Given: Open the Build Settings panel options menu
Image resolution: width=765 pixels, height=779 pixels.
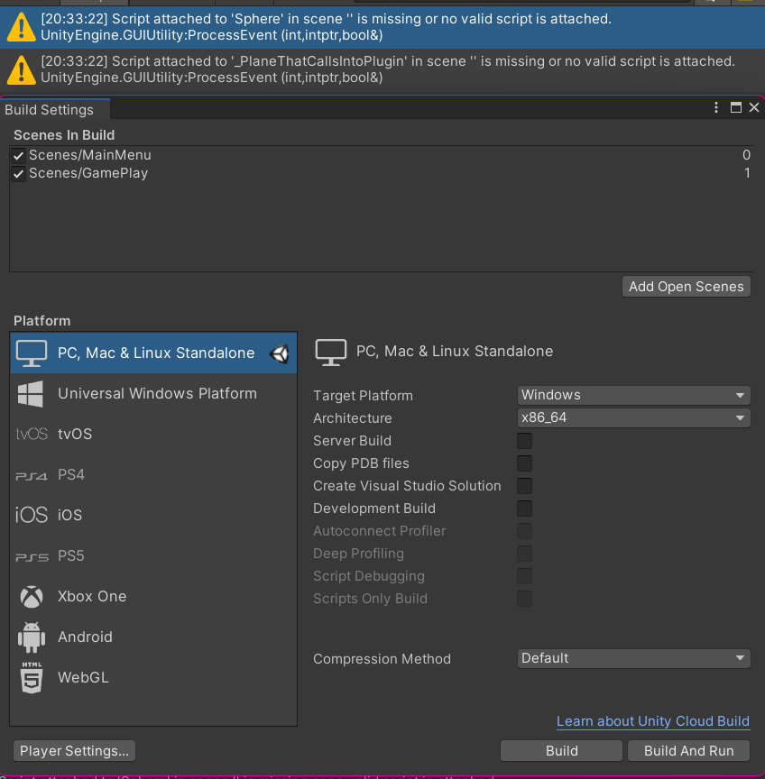Looking at the screenshot, I should [717, 107].
